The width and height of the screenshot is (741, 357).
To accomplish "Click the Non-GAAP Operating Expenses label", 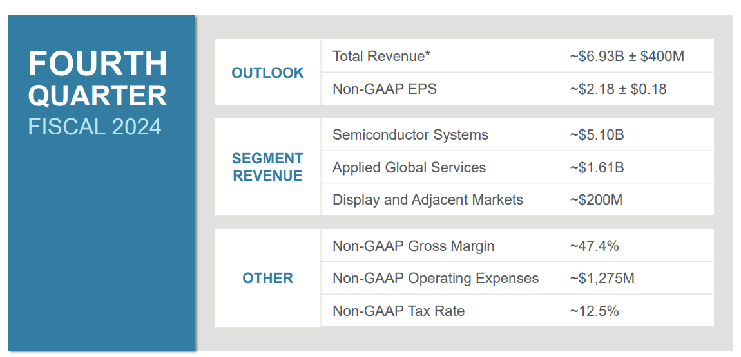I will pyautogui.click(x=436, y=279).
